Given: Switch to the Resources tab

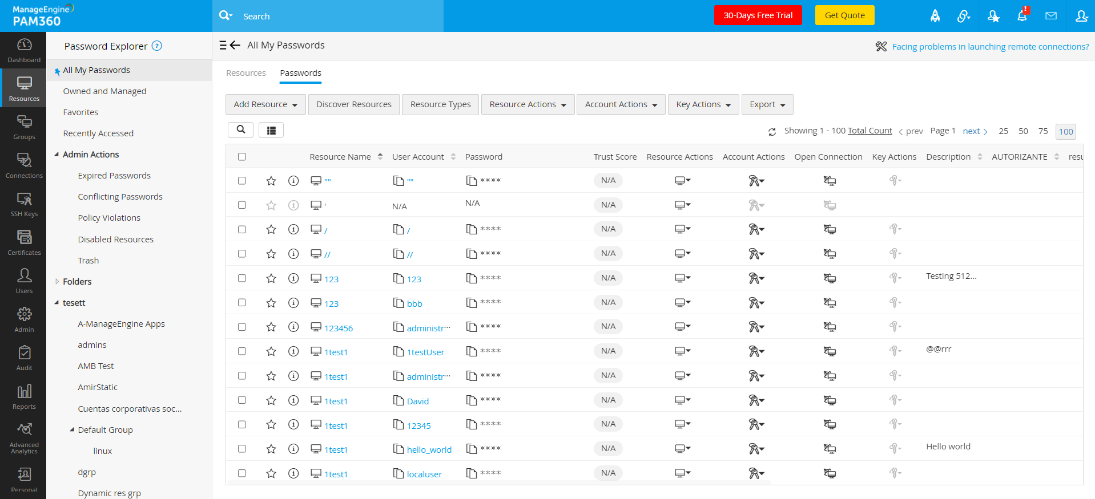Looking at the screenshot, I should [x=246, y=73].
